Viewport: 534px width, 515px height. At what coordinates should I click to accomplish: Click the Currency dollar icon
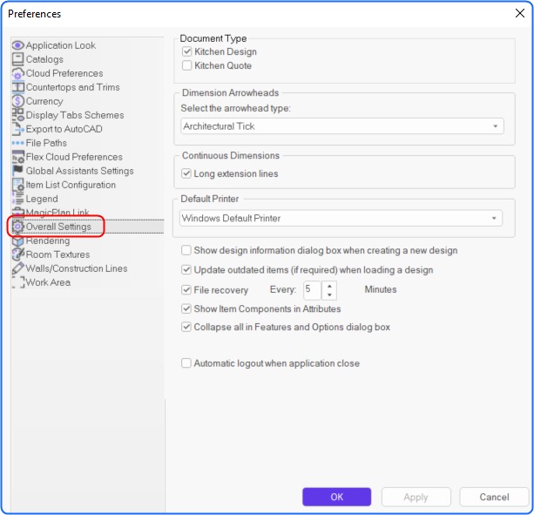(x=17, y=101)
